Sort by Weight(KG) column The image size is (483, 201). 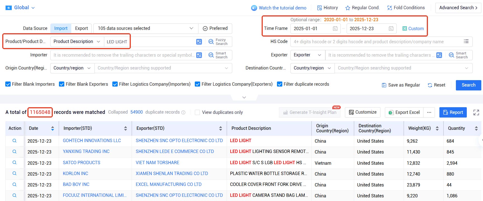(437, 128)
